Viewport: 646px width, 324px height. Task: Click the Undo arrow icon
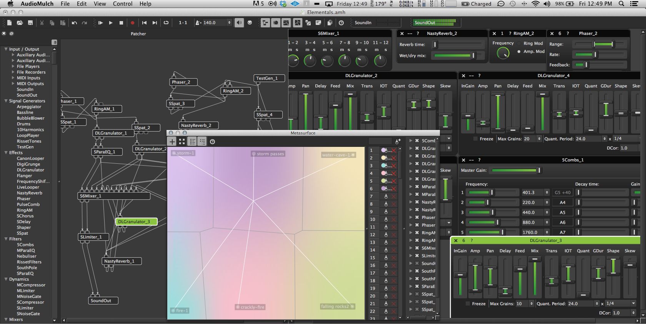click(74, 23)
